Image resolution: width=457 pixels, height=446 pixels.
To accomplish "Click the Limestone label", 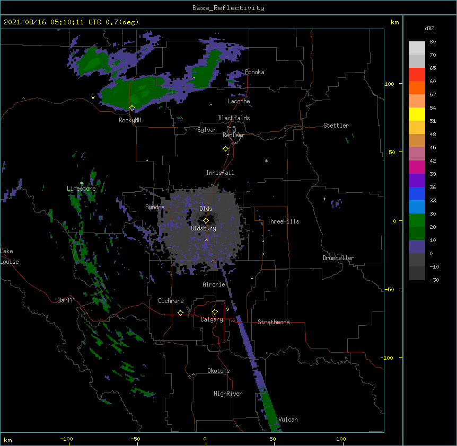I will click(x=81, y=189).
